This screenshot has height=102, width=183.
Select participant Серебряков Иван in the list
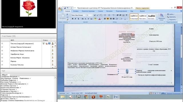pos(17,54)
